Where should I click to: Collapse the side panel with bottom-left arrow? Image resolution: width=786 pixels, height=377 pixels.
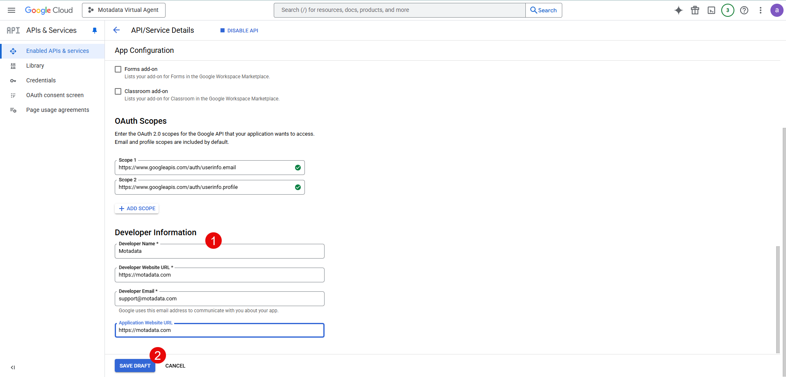coord(13,367)
